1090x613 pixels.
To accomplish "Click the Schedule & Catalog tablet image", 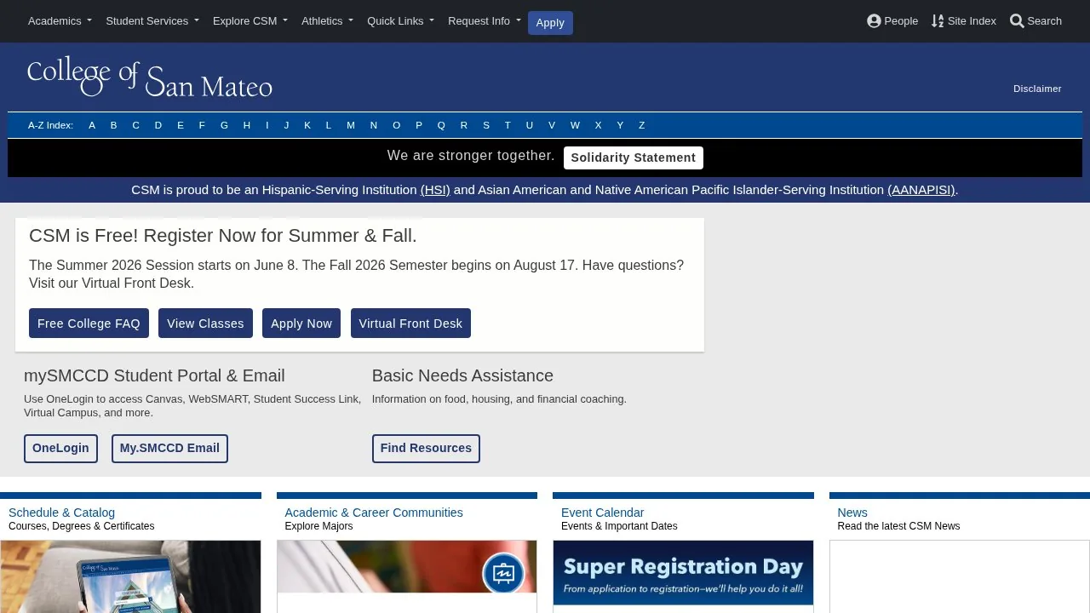I will 130,576.
